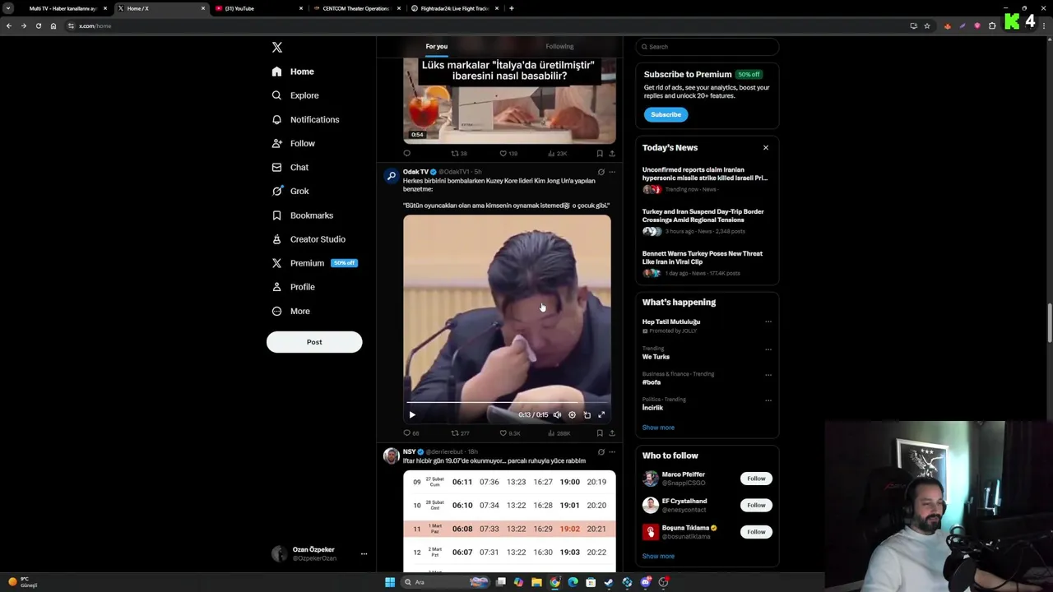Follow Boşuna Tıklama

click(x=756, y=532)
